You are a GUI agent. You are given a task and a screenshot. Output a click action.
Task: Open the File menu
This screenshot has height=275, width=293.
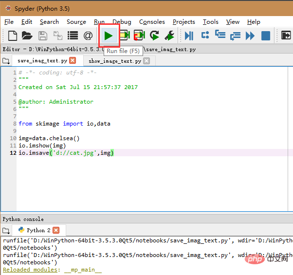click(9, 22)
